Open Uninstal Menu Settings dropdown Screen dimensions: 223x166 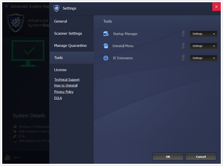coord(204,46)
